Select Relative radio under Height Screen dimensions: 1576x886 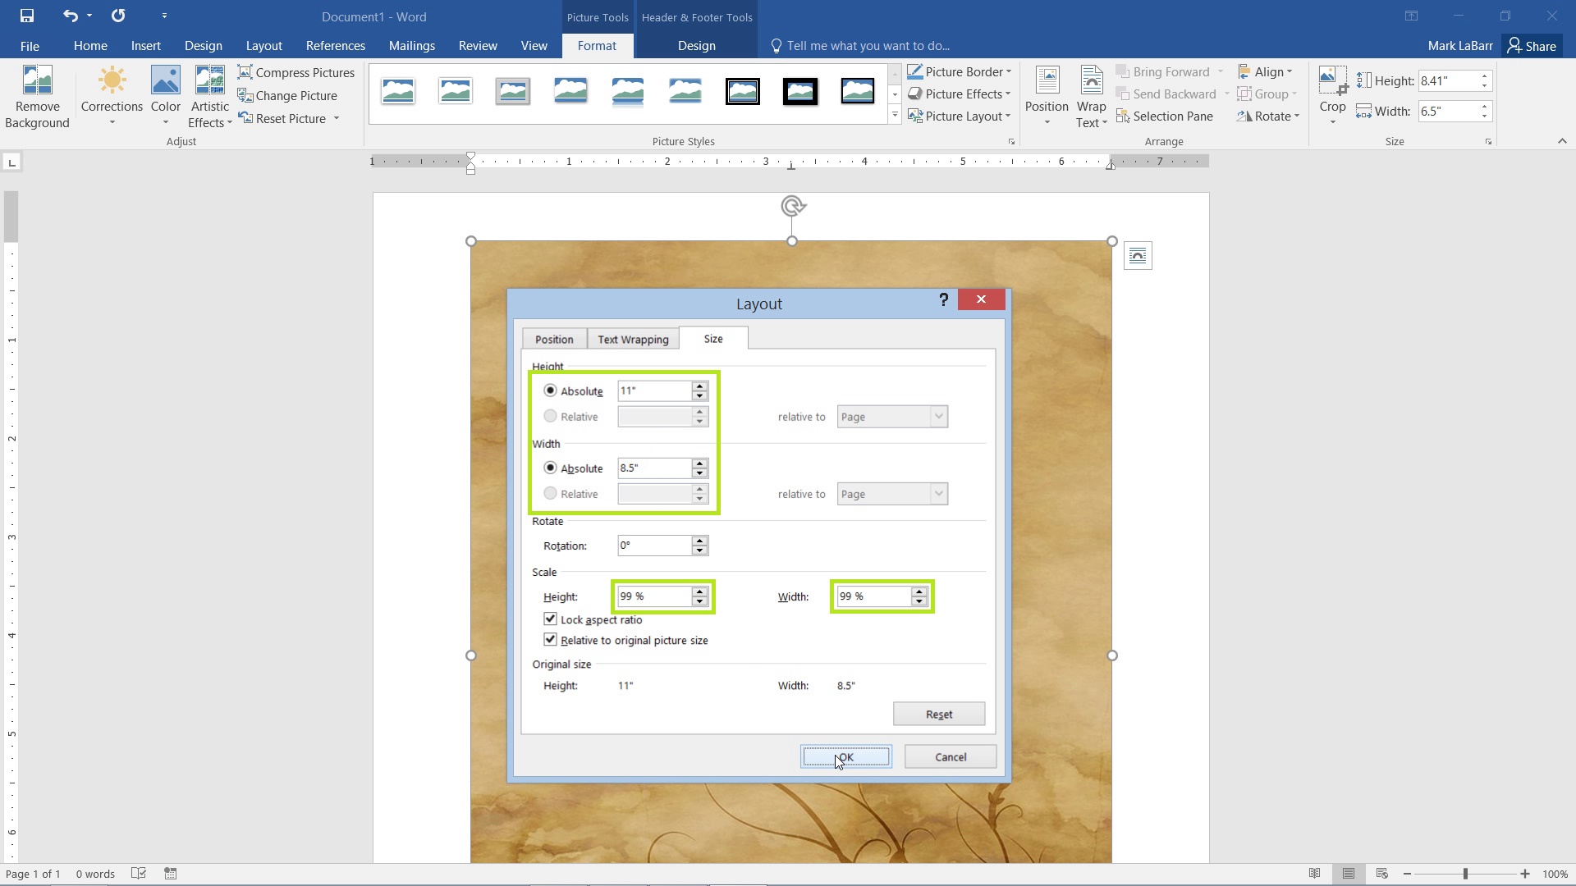point(550,416)
